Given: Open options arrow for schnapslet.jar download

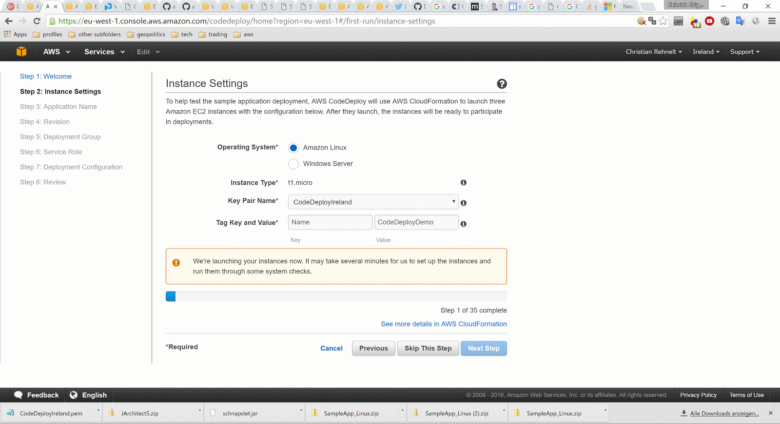Looking at the screenshot, I should pyautogui.click(x=301, y=411).
